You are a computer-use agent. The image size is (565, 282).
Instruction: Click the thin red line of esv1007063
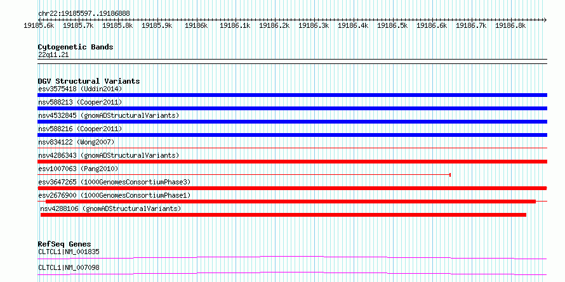[244, 175]
